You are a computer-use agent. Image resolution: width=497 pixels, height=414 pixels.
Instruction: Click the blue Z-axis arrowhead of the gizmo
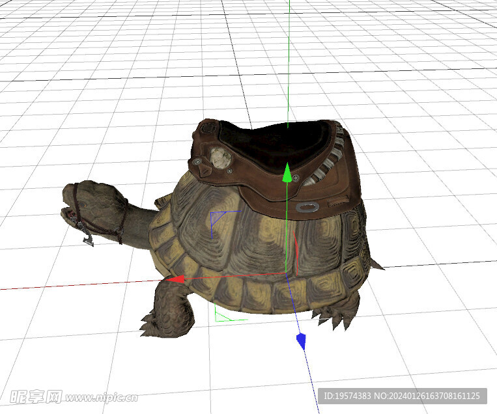point(301,342)
